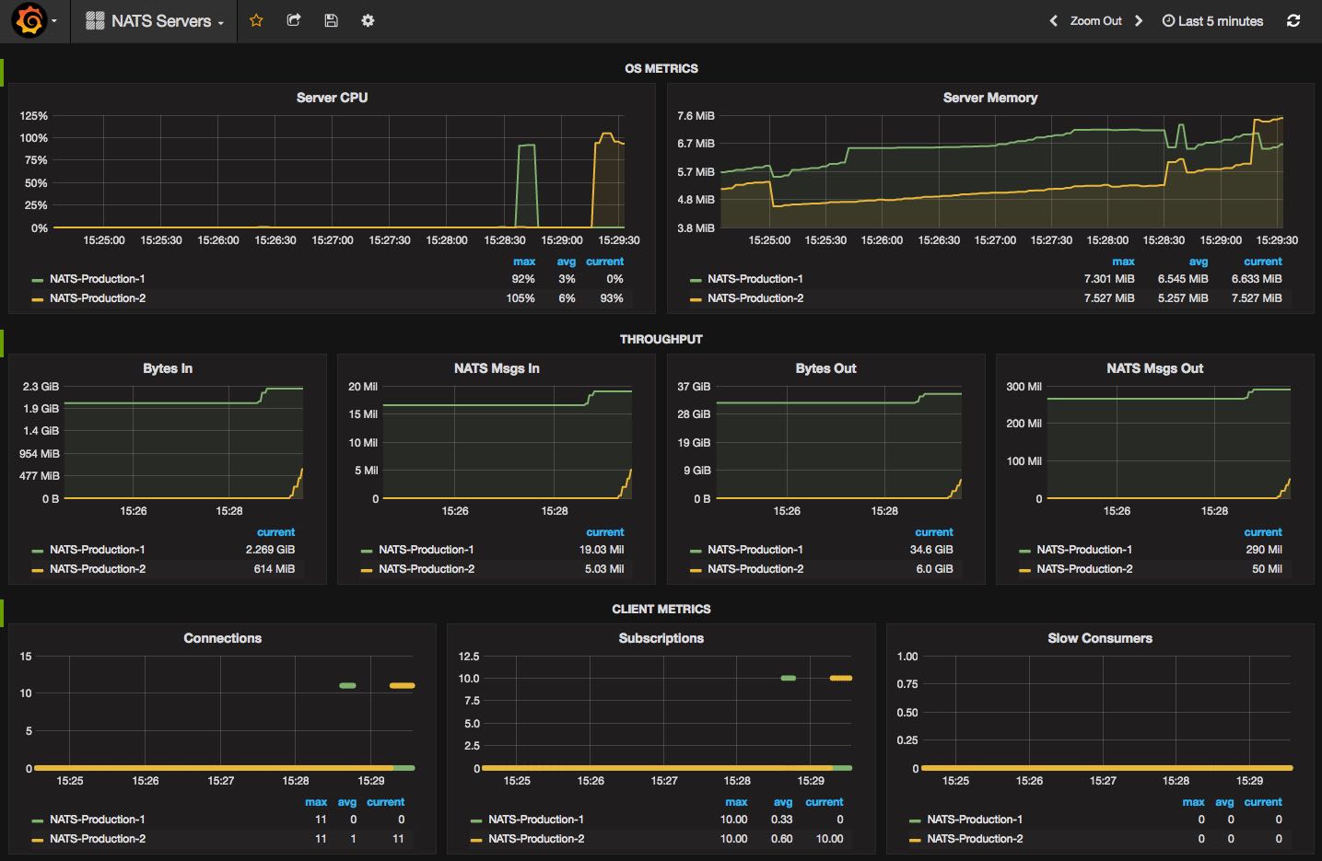Screen dimensions: 1322x861
Task: Click the THROUGHPUT row title
Action: coord(661,340)
